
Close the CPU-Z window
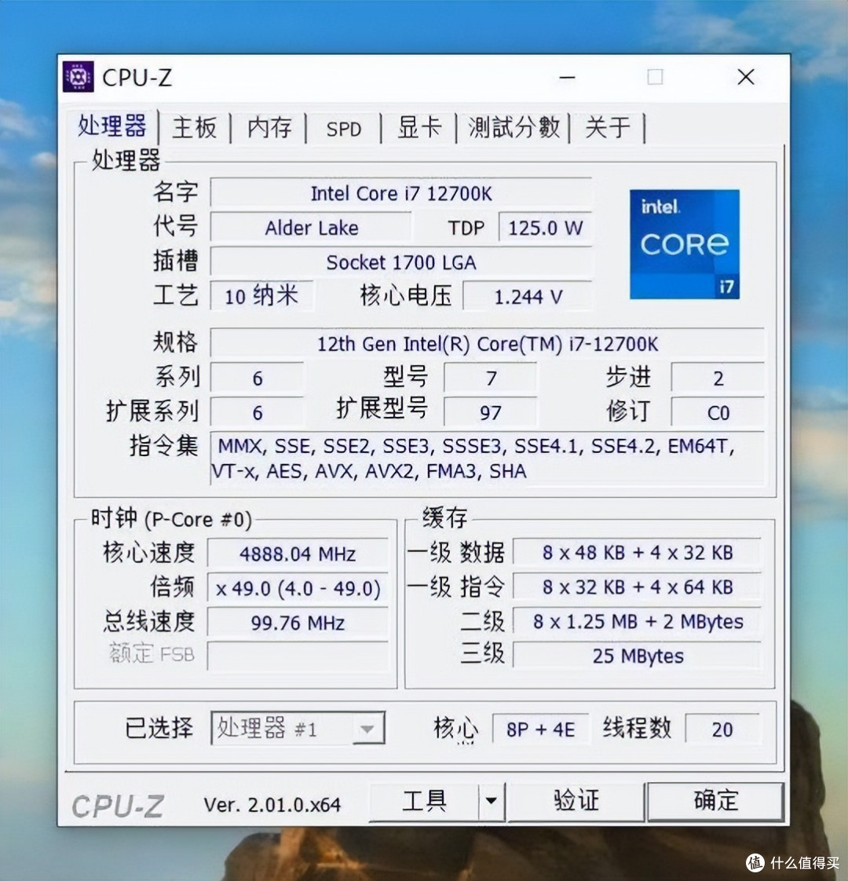pyautogui.click(x=746, y=77)
